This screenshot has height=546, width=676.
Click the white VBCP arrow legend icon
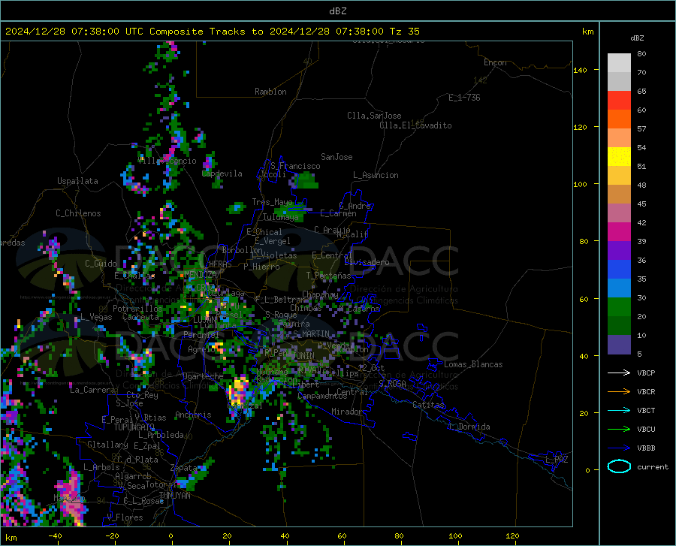[619, 373]
